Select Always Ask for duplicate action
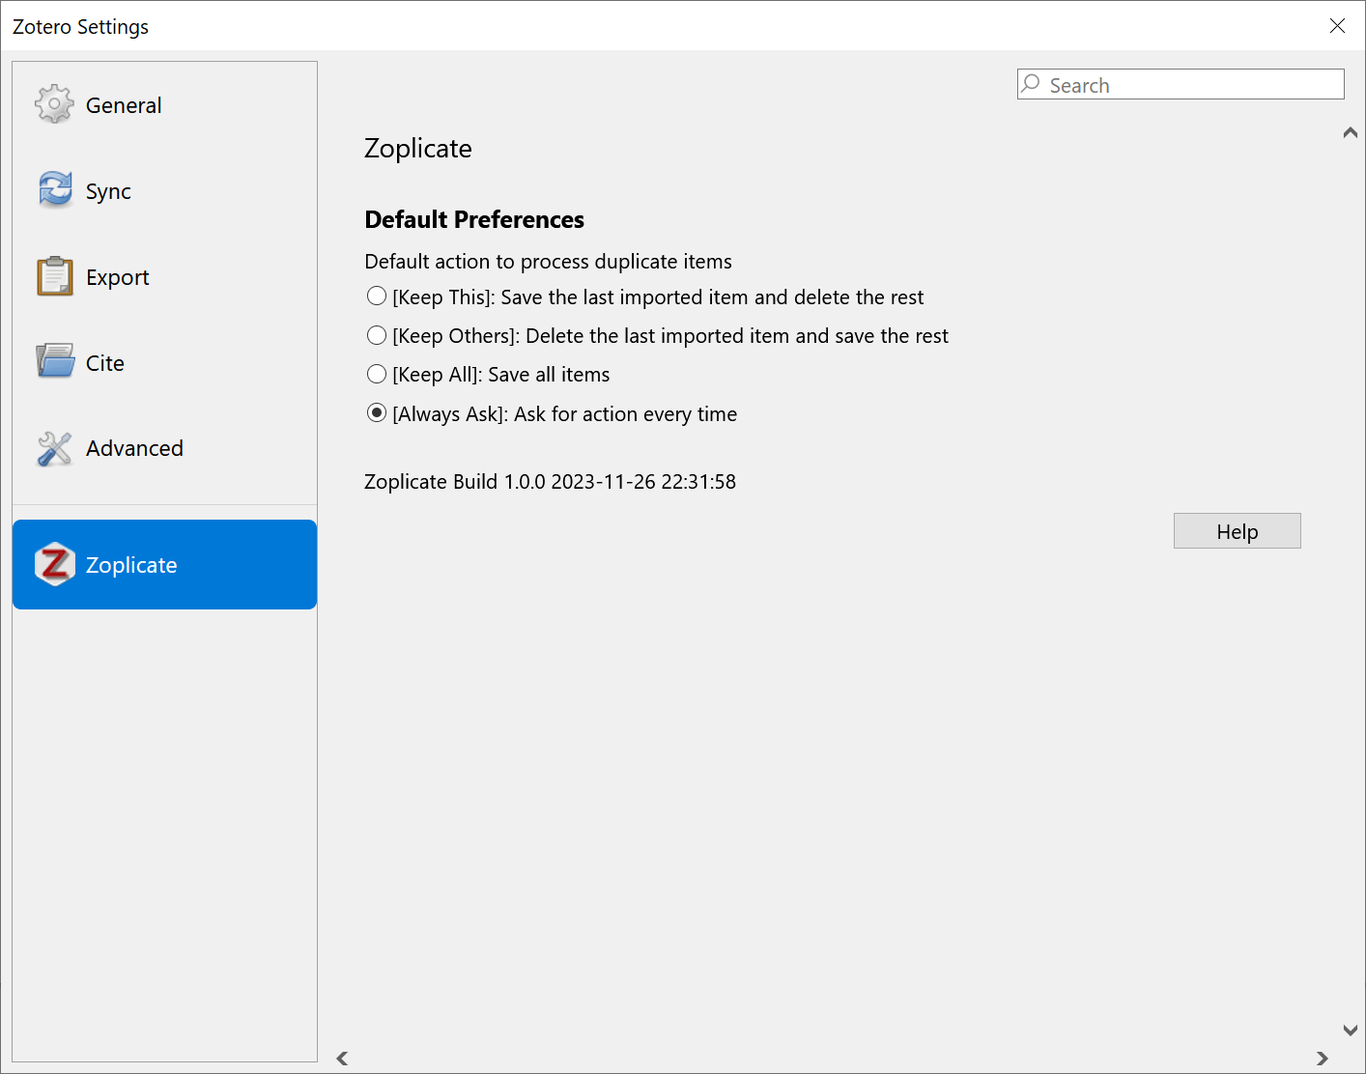This screenshot has height=1074, width=1366. point(377,412)
